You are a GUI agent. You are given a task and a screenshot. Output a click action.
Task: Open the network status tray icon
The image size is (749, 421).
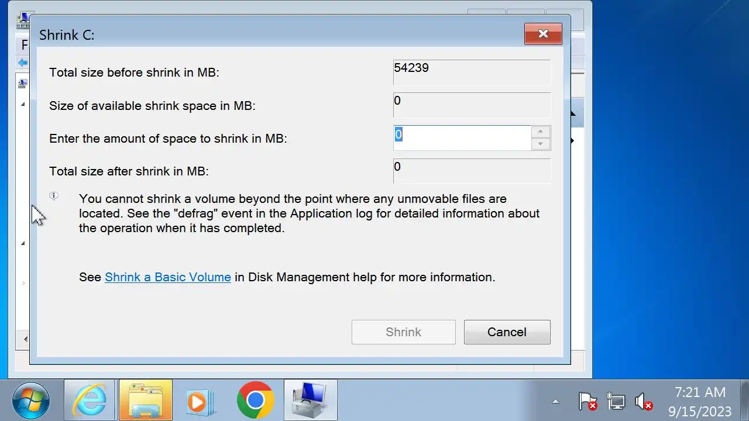[x=616, y=402]
